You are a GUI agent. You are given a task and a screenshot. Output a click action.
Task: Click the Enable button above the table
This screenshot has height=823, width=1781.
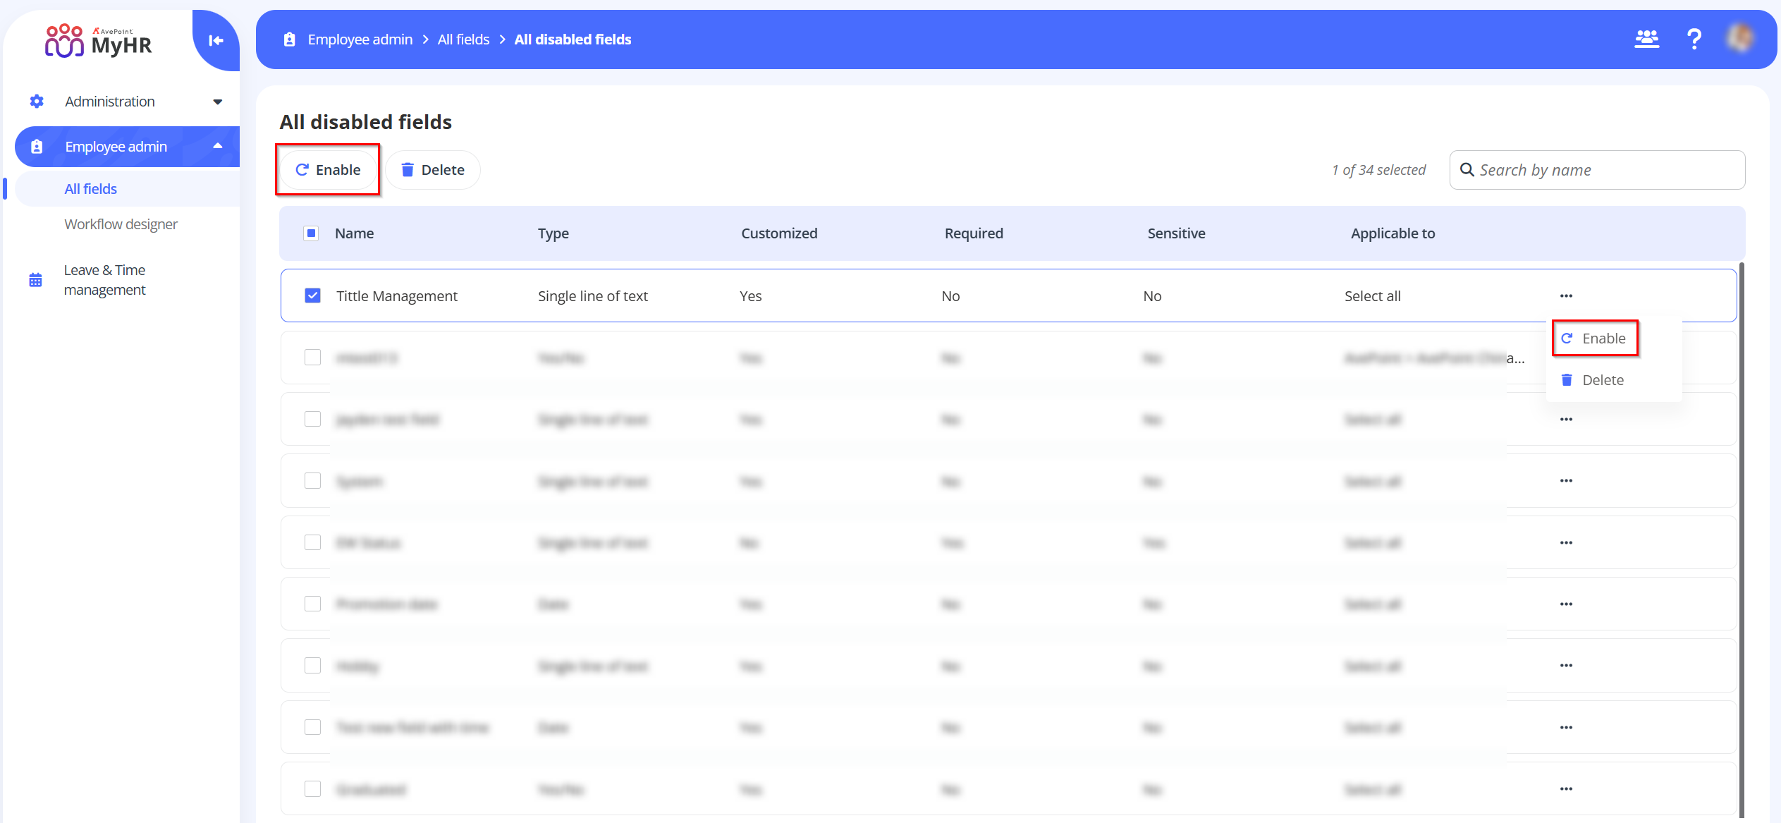[x=327, y=169]
